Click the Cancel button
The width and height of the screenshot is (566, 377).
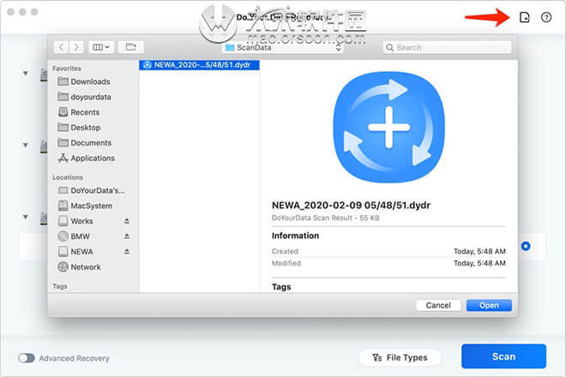click(x=438, y=305)
